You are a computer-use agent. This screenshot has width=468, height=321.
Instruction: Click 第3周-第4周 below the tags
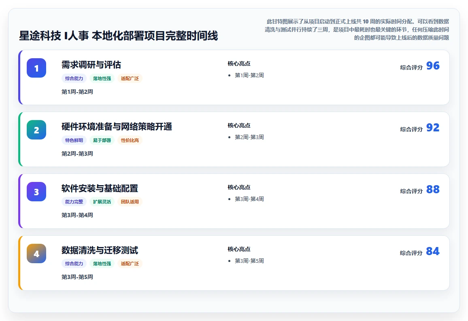tap(77, 215)
